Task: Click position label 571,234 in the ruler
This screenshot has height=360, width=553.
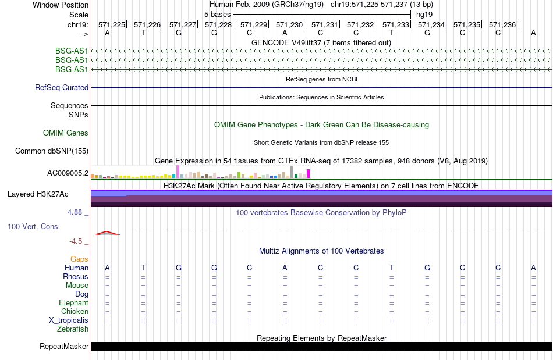Action: point(431,24)
